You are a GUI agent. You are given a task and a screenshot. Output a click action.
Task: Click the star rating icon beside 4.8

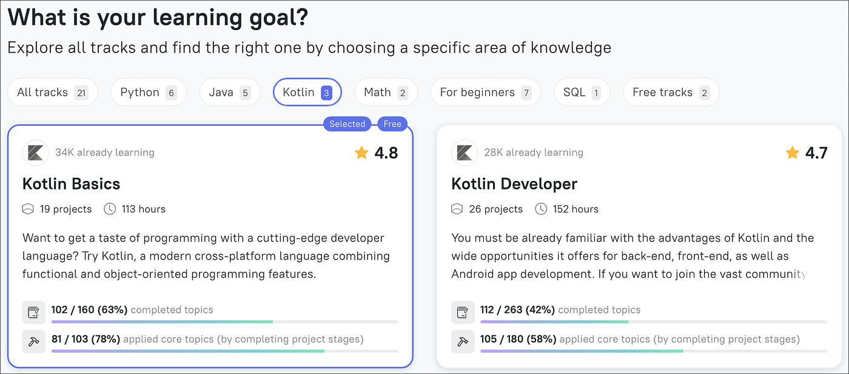pyautogui.click(x=361, y=153)
